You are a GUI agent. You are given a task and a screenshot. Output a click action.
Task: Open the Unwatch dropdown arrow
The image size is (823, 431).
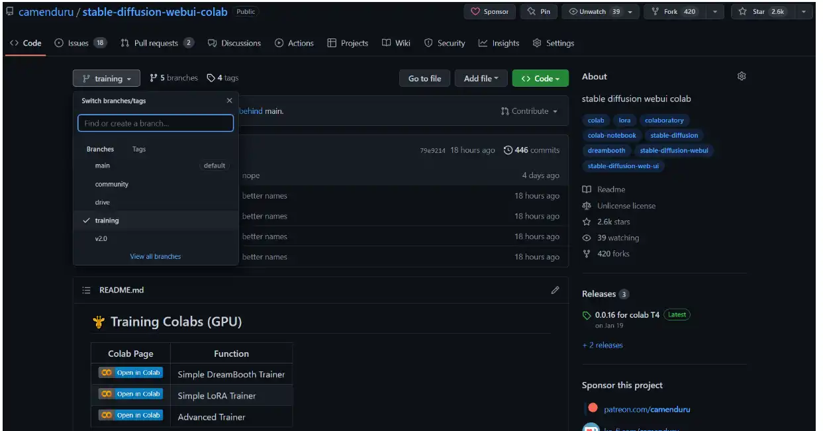tap(632, 11)
